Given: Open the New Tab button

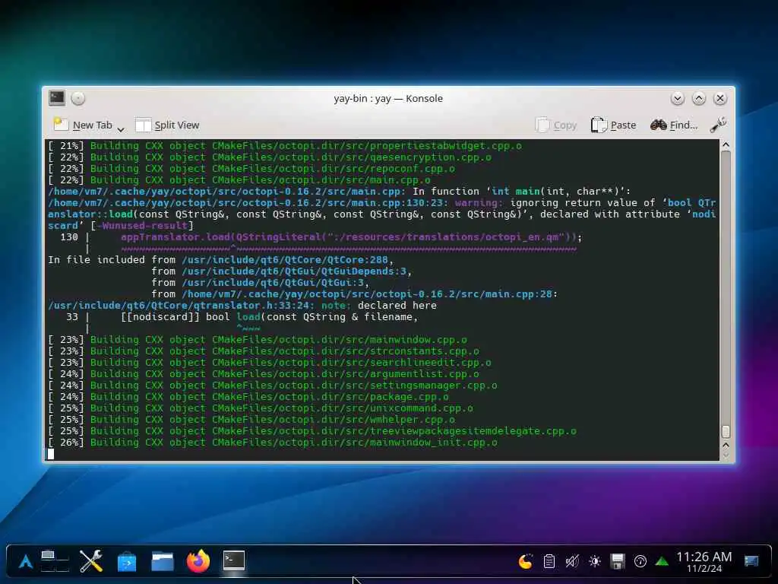Looking at the screenshot, I should point(83,125).
